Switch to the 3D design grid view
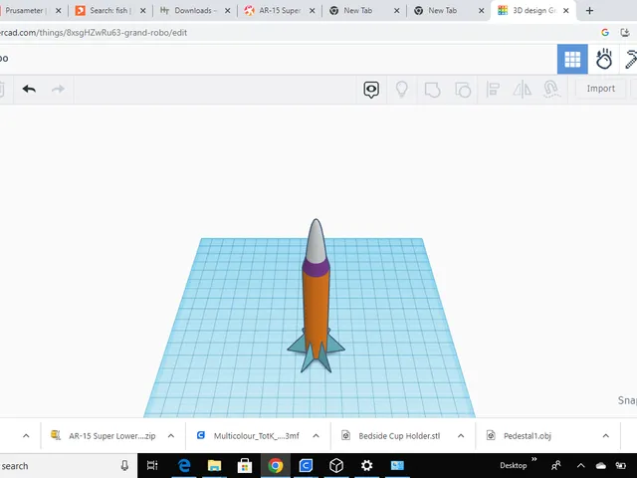The image size is (637, 478). click(572, 60)
